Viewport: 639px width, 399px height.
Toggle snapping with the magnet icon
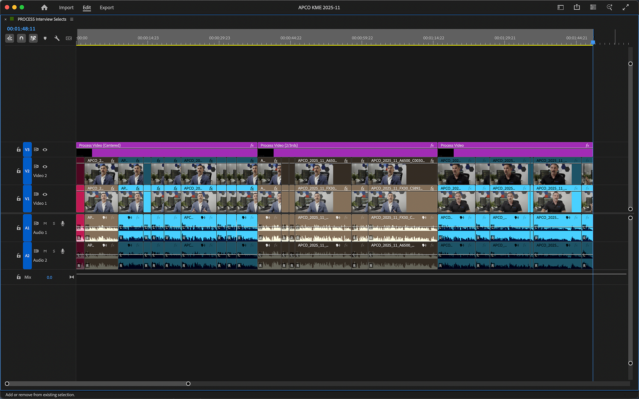(x=21, y=38)
